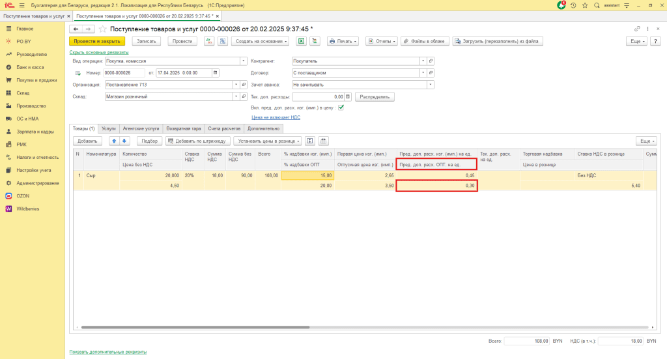
Task: Switch to first Поступление товаров и услуг tab
Action: (34, 16)
